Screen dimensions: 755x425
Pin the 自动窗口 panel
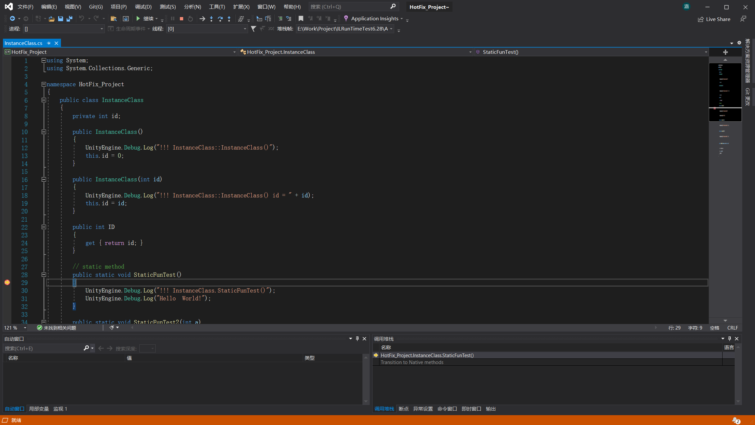click(x=357, y=339)
